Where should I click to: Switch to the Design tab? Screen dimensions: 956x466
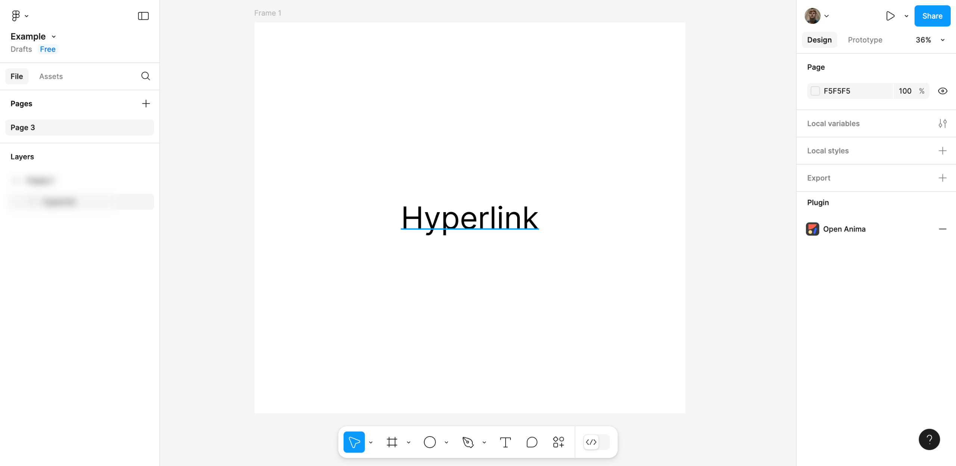(x=819, y=40)
